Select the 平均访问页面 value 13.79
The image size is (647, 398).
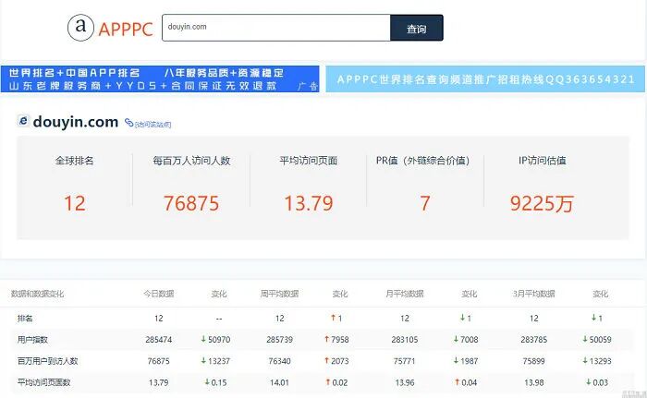point(308,203)
